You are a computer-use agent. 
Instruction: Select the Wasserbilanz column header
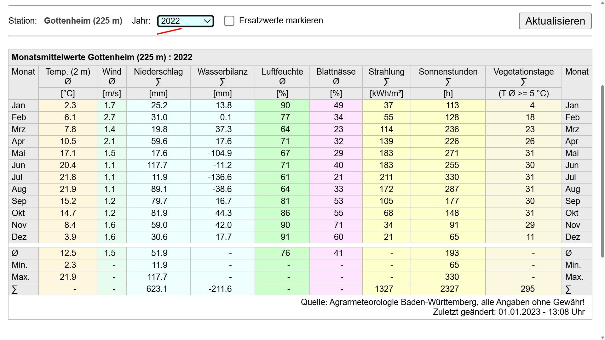(222, 72)
